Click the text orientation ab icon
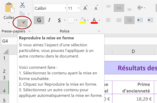Image resolution: width=157 pixels, height=103 pixels. (140, 8)
